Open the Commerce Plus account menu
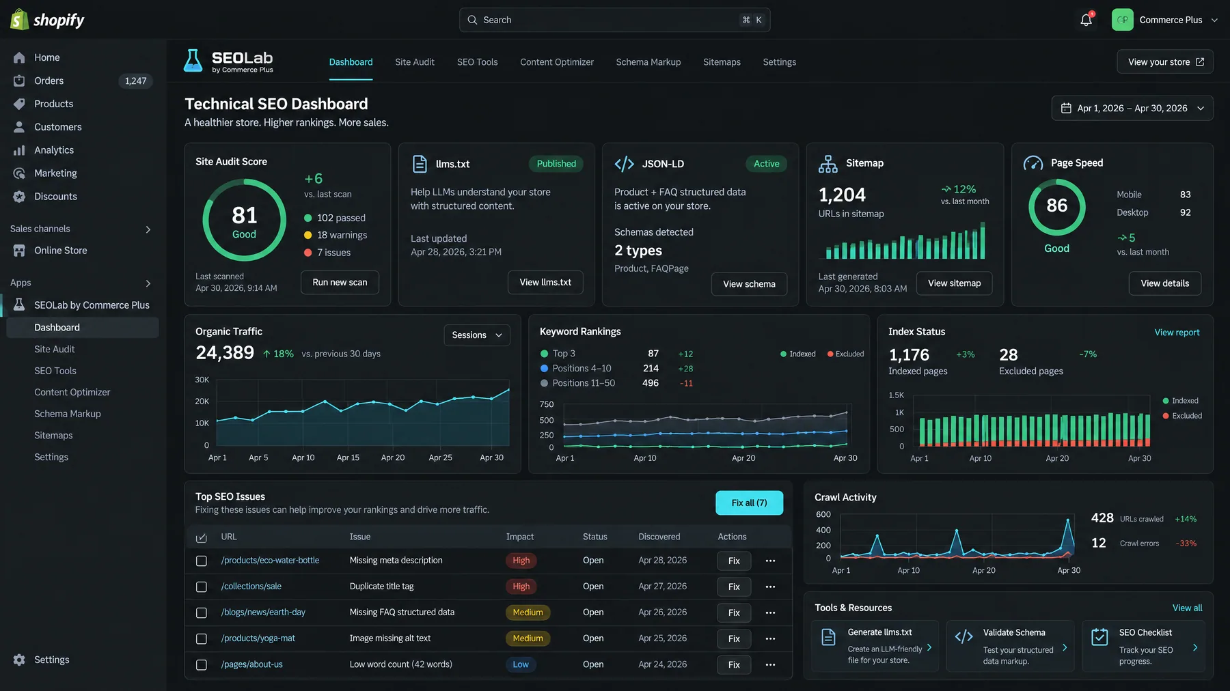This screenshot has width=1230, height=691. [x=1165, y=20]
